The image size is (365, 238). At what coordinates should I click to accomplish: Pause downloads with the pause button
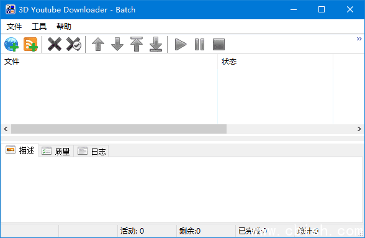[x=199, y=44]
